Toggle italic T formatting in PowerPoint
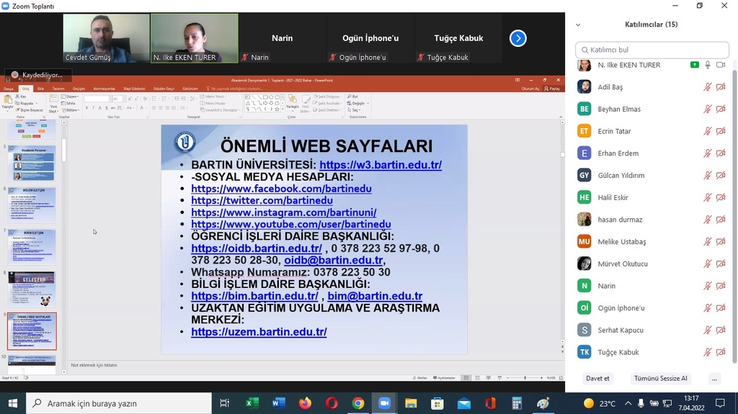Image resolution: width=738 pixels, height=414 pixels. click(x=93, y=108)
